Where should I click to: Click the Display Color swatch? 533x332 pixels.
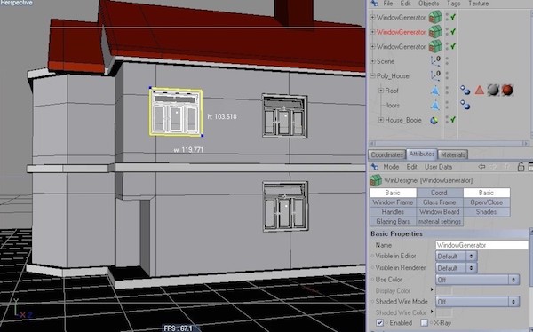[x=443, y=291]
